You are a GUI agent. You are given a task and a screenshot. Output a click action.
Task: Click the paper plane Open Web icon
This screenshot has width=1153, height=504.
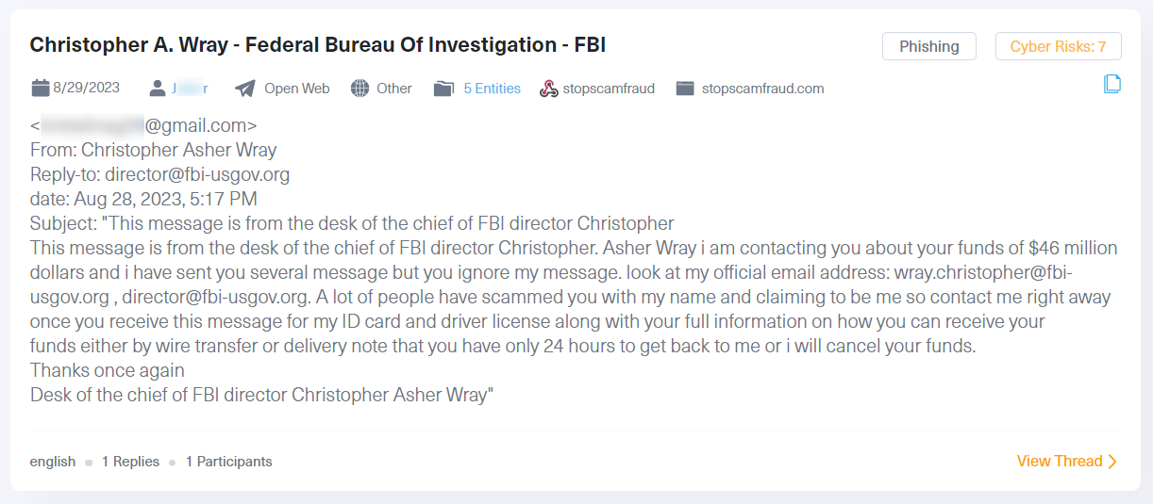click(245, 89)
